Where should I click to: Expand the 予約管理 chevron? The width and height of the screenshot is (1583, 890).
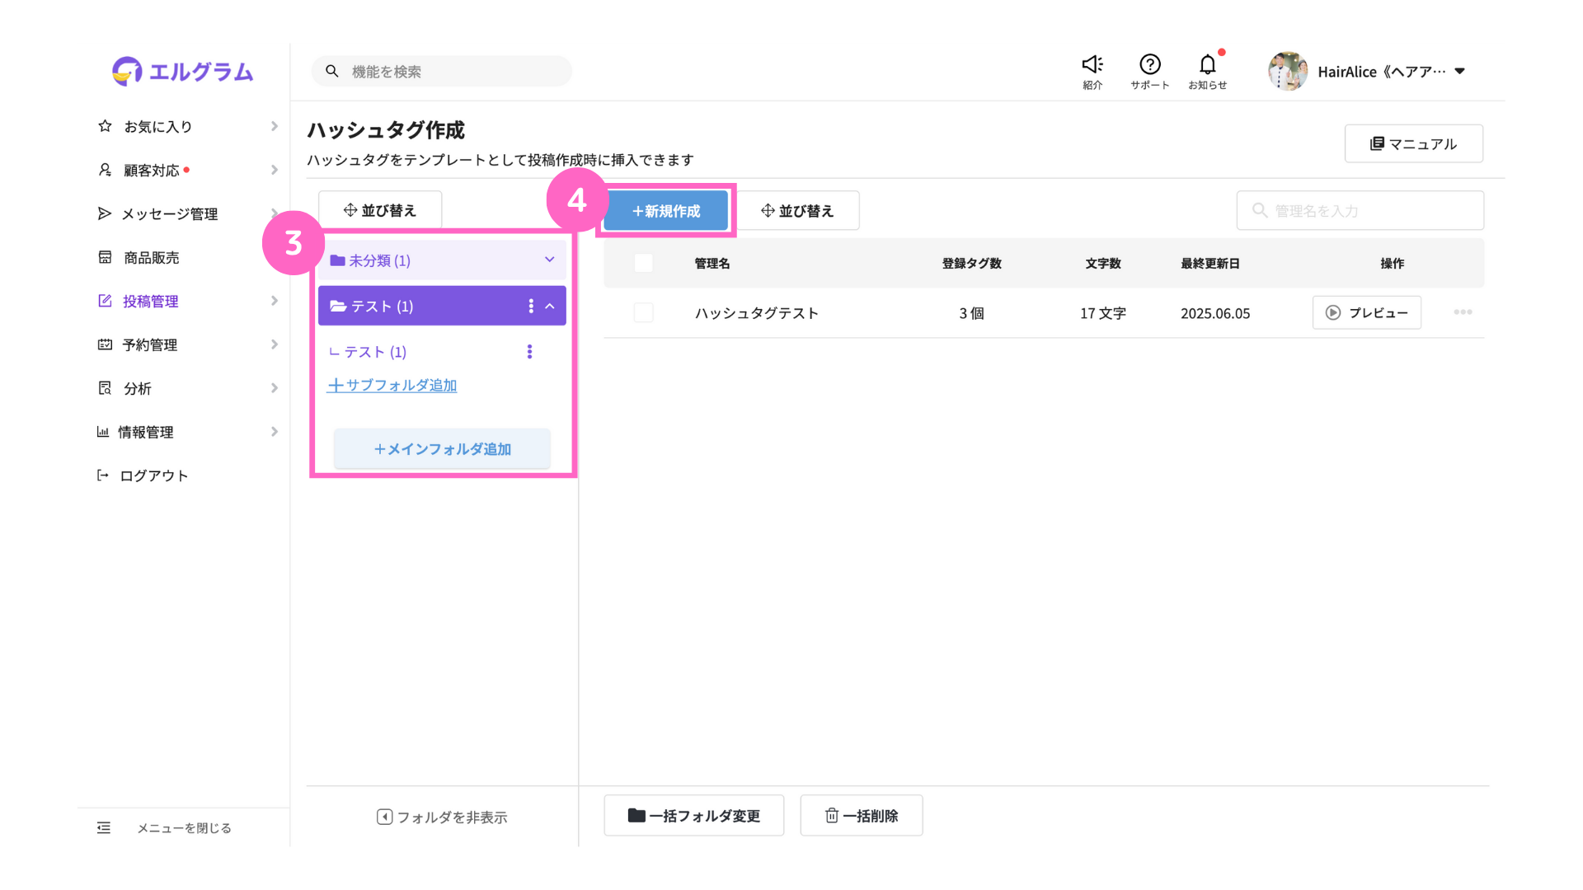[275, 344]
